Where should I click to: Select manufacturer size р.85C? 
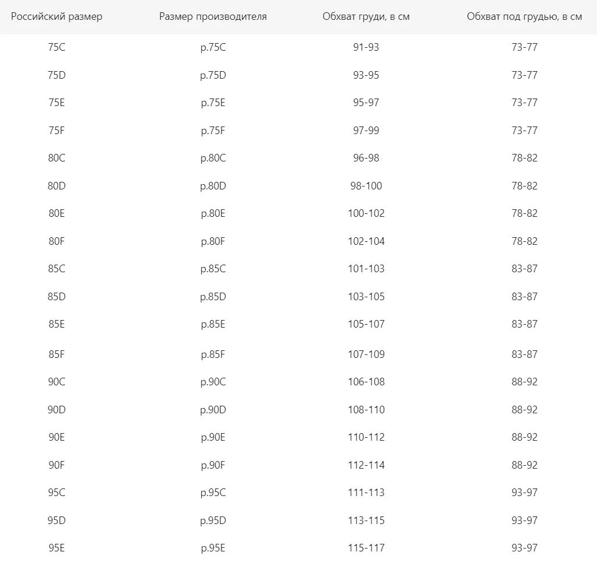pos(213,269)
